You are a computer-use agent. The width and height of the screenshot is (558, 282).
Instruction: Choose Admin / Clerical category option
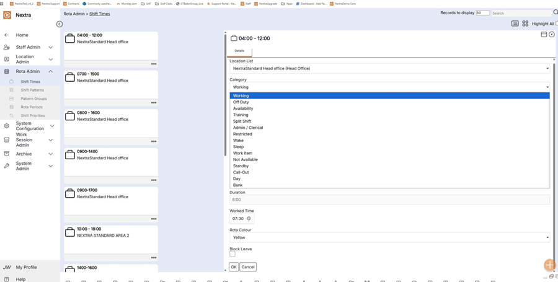click(390, 128)
